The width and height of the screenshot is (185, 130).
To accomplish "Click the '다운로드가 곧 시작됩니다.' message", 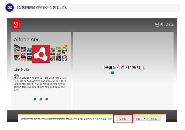I will pyautogui.click(x=123, y=67).
